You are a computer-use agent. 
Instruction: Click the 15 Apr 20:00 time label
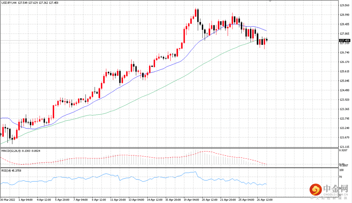(x=173, y=200)
